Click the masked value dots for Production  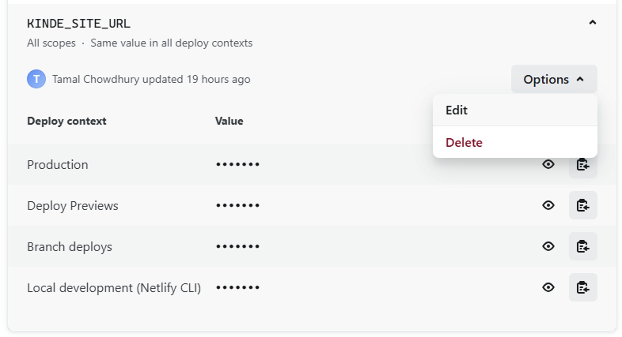[237, 164]
